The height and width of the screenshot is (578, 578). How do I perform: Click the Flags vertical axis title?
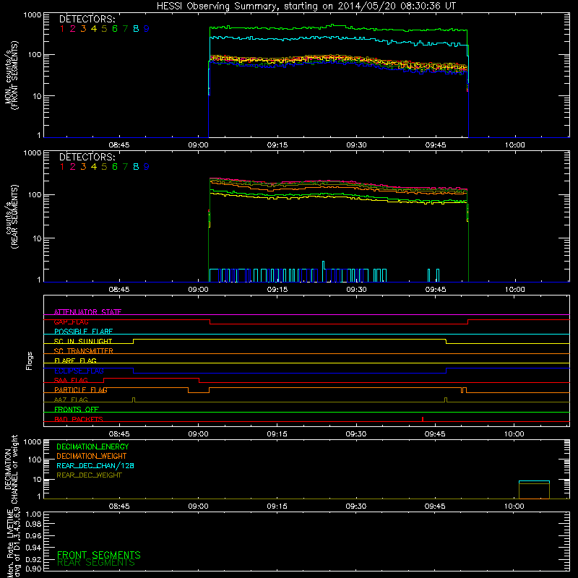click(30, 361)
